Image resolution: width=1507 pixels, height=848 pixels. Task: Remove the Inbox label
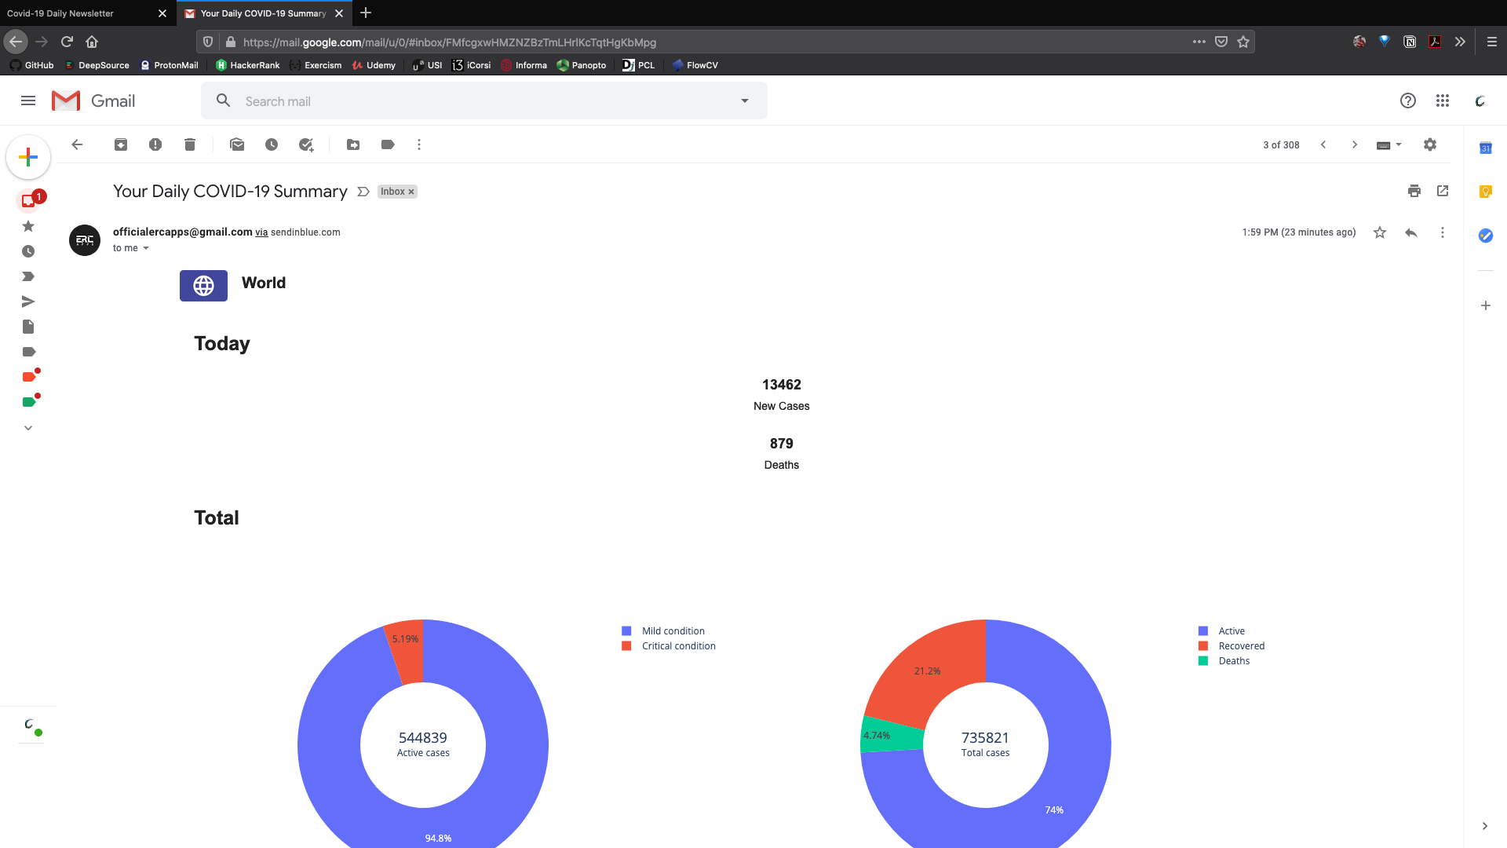411,192
